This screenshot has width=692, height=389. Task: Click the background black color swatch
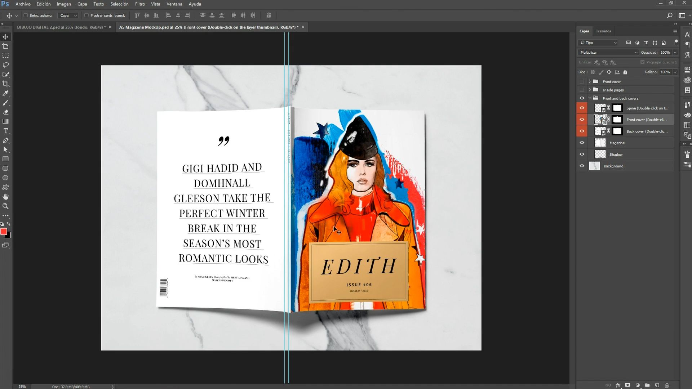click(x=8, y=236)
